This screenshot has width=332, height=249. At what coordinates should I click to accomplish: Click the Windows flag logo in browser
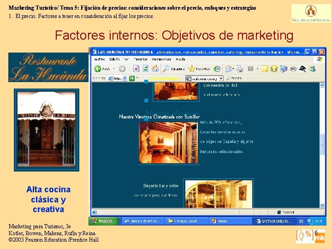(320, 59)
